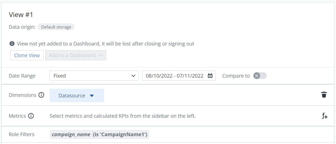
Task: Click the info icon next to Dimensions
Action: click(x=41, y=95)
